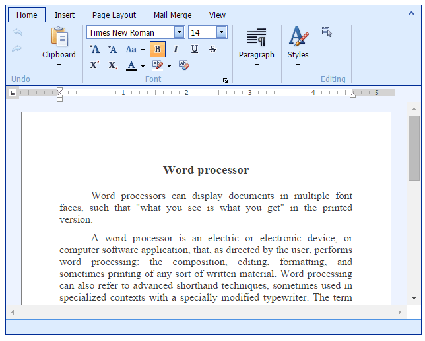The image size is (425, 341).
Task: Click the Editing group icon
Action: (x=327, y=31)
